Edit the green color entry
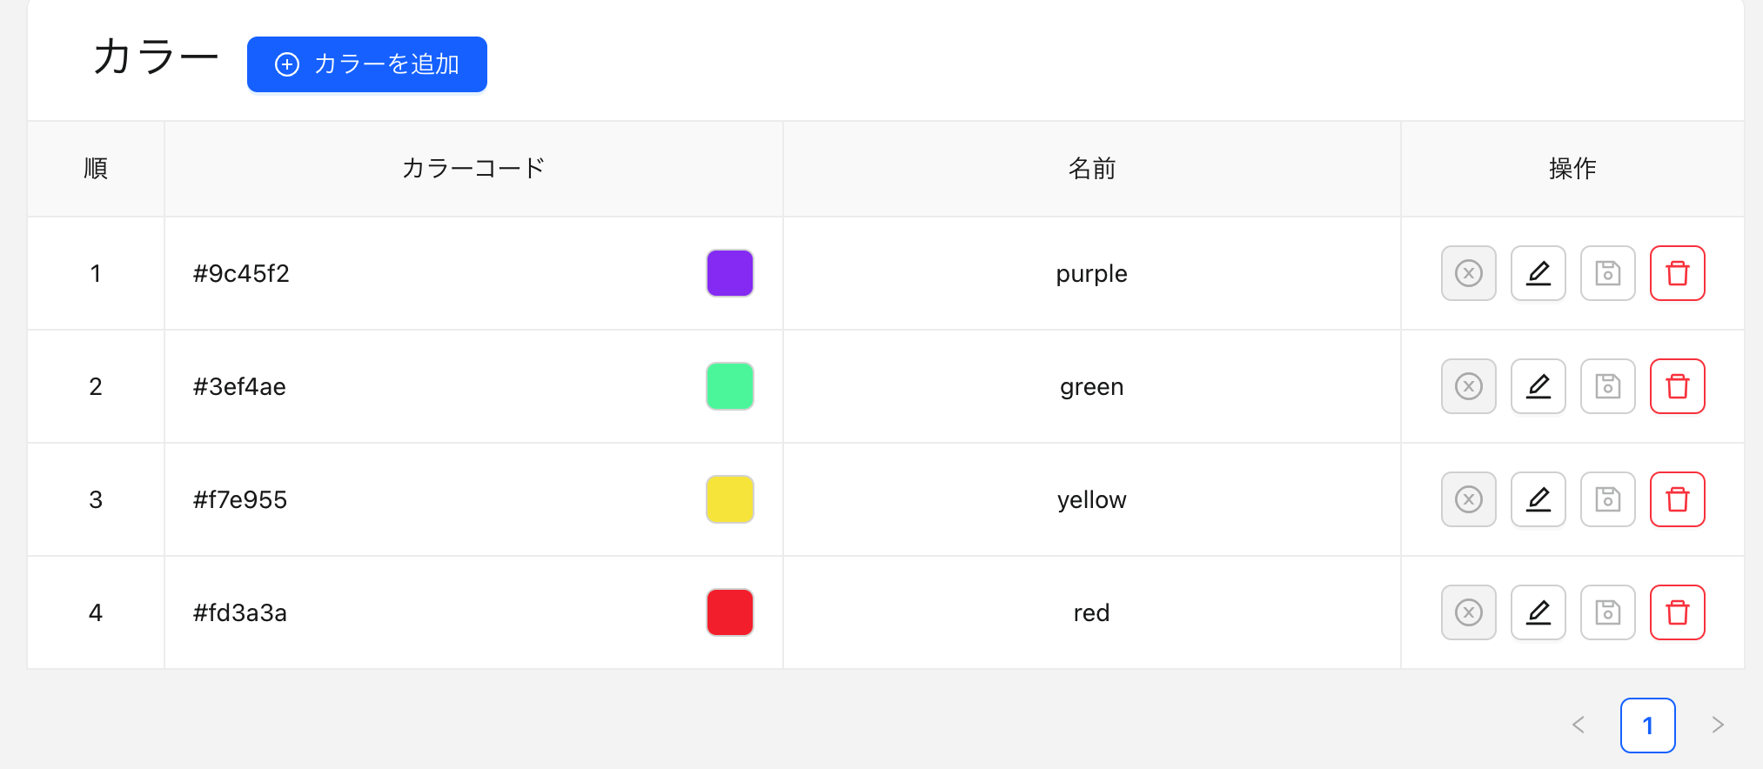Viewport: 1763px width, 769px height. point(1538,386)
